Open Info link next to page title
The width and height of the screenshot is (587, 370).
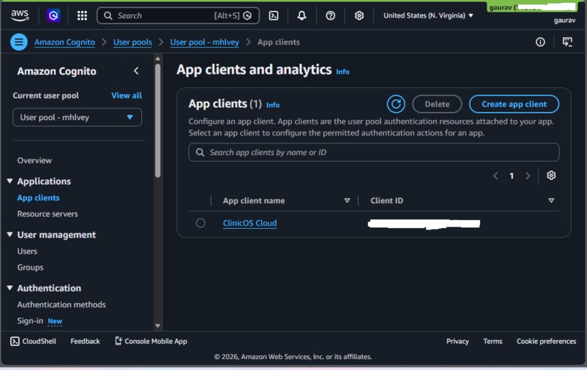pyautogui.click(x=342, y=71)
